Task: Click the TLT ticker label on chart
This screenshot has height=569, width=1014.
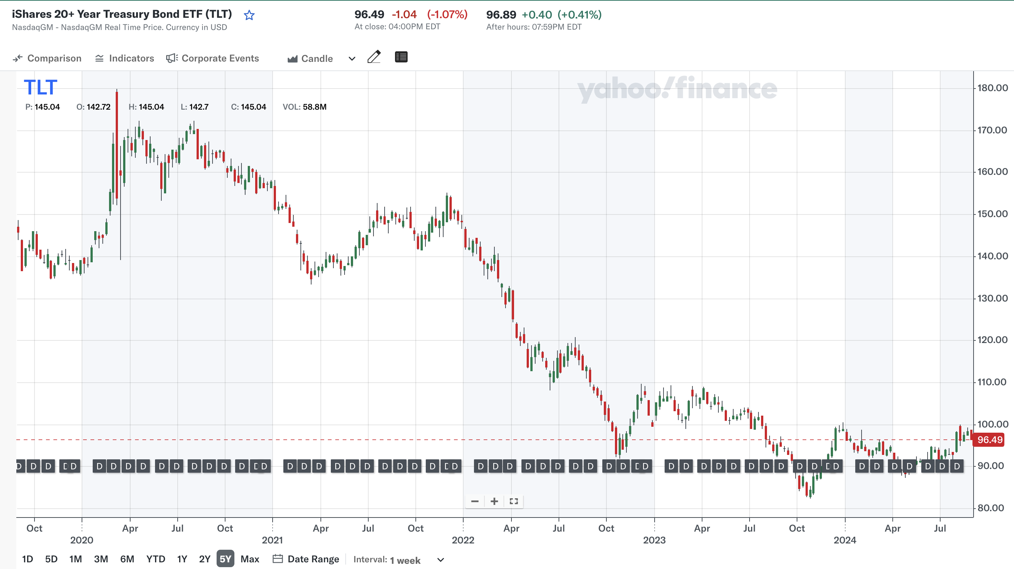Action: pyautogui.click(x=40, y=87)
